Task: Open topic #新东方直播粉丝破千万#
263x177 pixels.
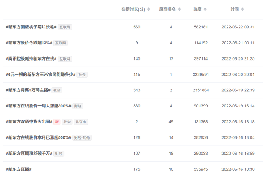Action: click(29, 154)
